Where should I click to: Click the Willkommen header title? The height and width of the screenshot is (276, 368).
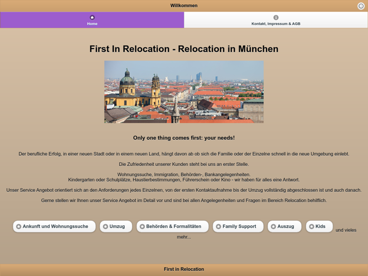coord(184,6)
